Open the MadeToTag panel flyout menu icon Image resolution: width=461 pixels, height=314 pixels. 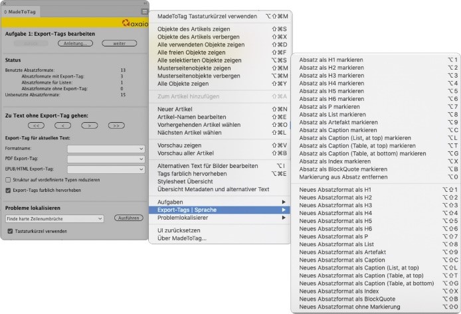click(x=144, y=12)
